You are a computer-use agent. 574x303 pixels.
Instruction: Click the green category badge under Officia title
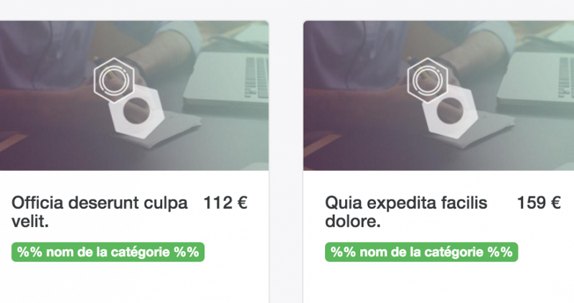pyautogui.click(x=108, y=252)
